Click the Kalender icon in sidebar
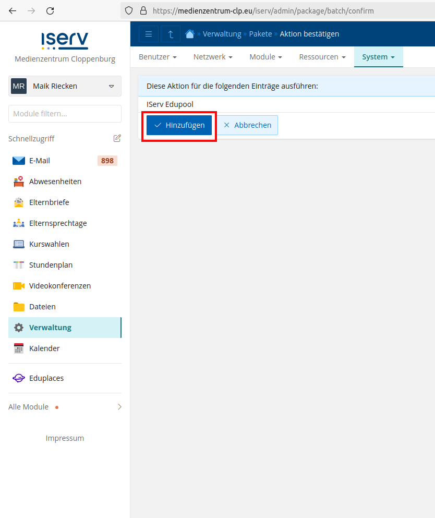Viewport: 435px width, 518px height. tap(19, 348)
